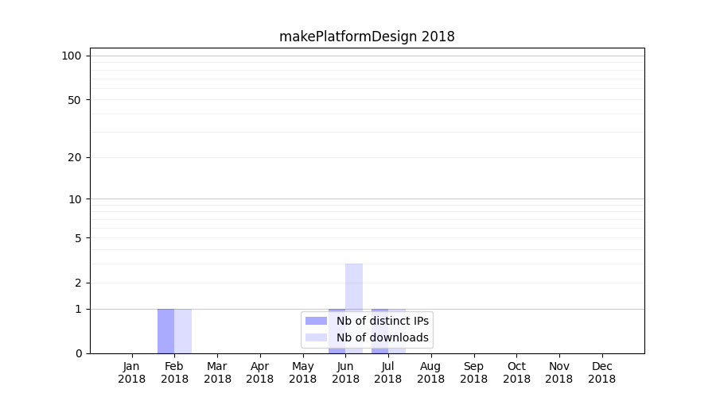Select the tall Jun 2018 downloads bar
Viewport: 716px width, 397px height.
point(354,286)
